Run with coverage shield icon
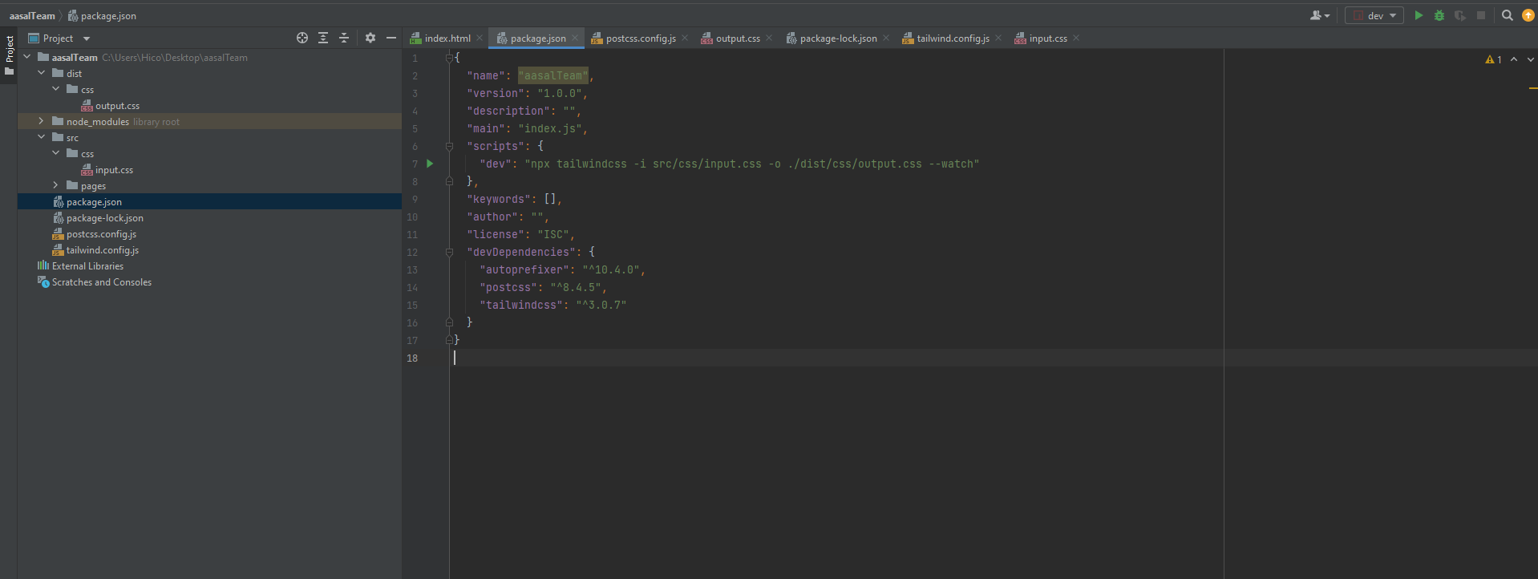Viewport: 1538px width, 579px height. pos(1460,15)
